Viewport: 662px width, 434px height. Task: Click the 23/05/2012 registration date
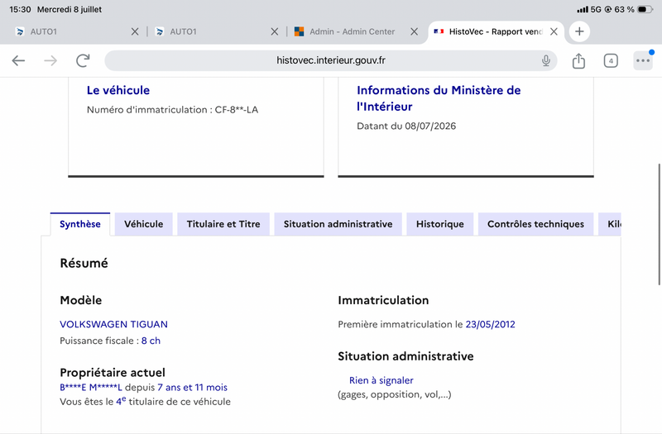[x=490, y=324]
